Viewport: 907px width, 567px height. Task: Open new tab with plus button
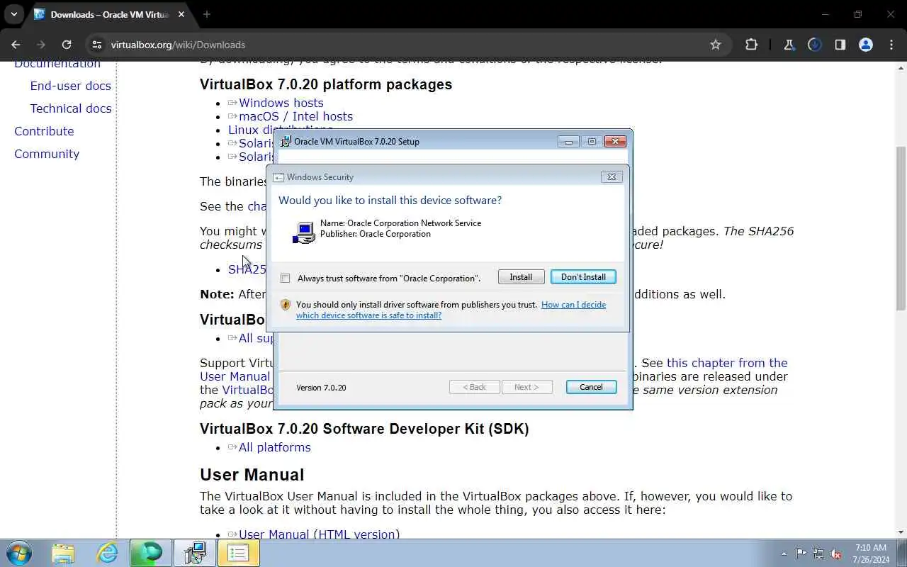[x=207, y=14]
